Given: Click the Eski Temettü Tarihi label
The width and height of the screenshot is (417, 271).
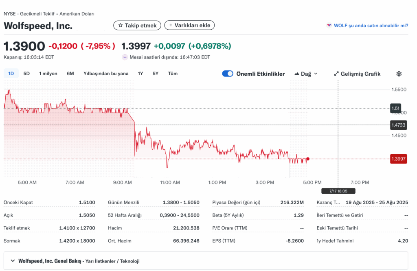Looking at the screenshot, I should coord(337,228).
